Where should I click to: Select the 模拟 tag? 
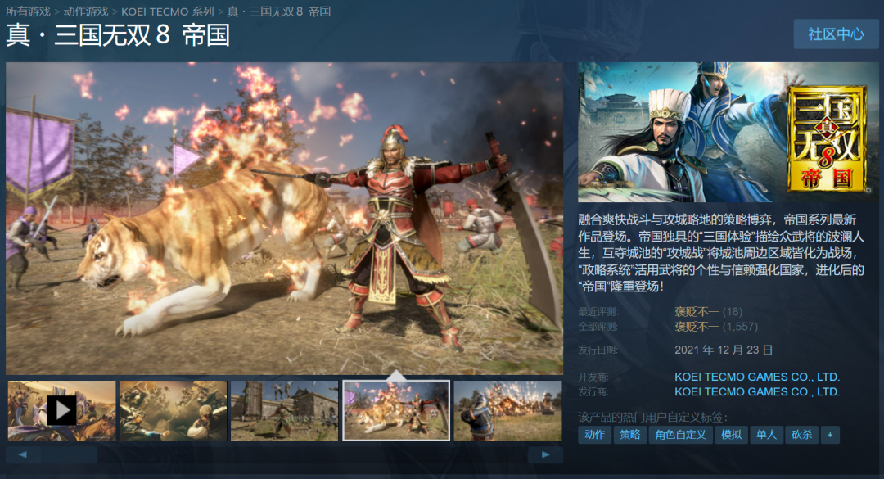point(731,435)
